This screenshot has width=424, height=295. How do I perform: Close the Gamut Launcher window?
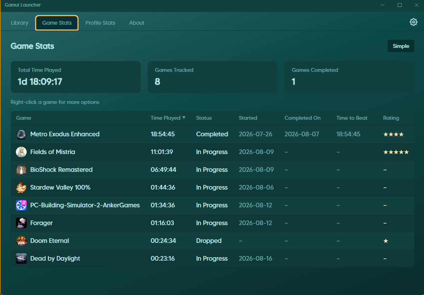416,5
